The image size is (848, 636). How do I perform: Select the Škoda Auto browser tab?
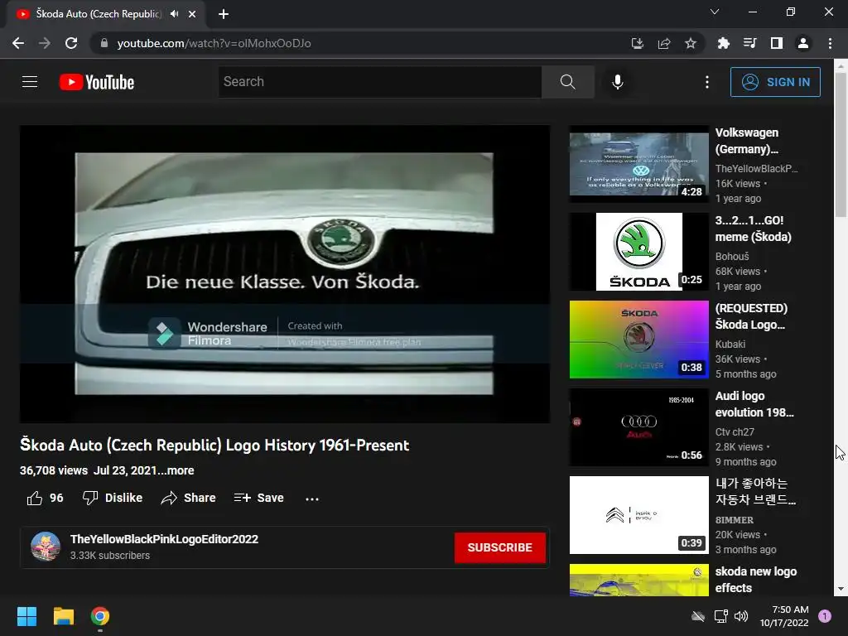pos(106,14)
